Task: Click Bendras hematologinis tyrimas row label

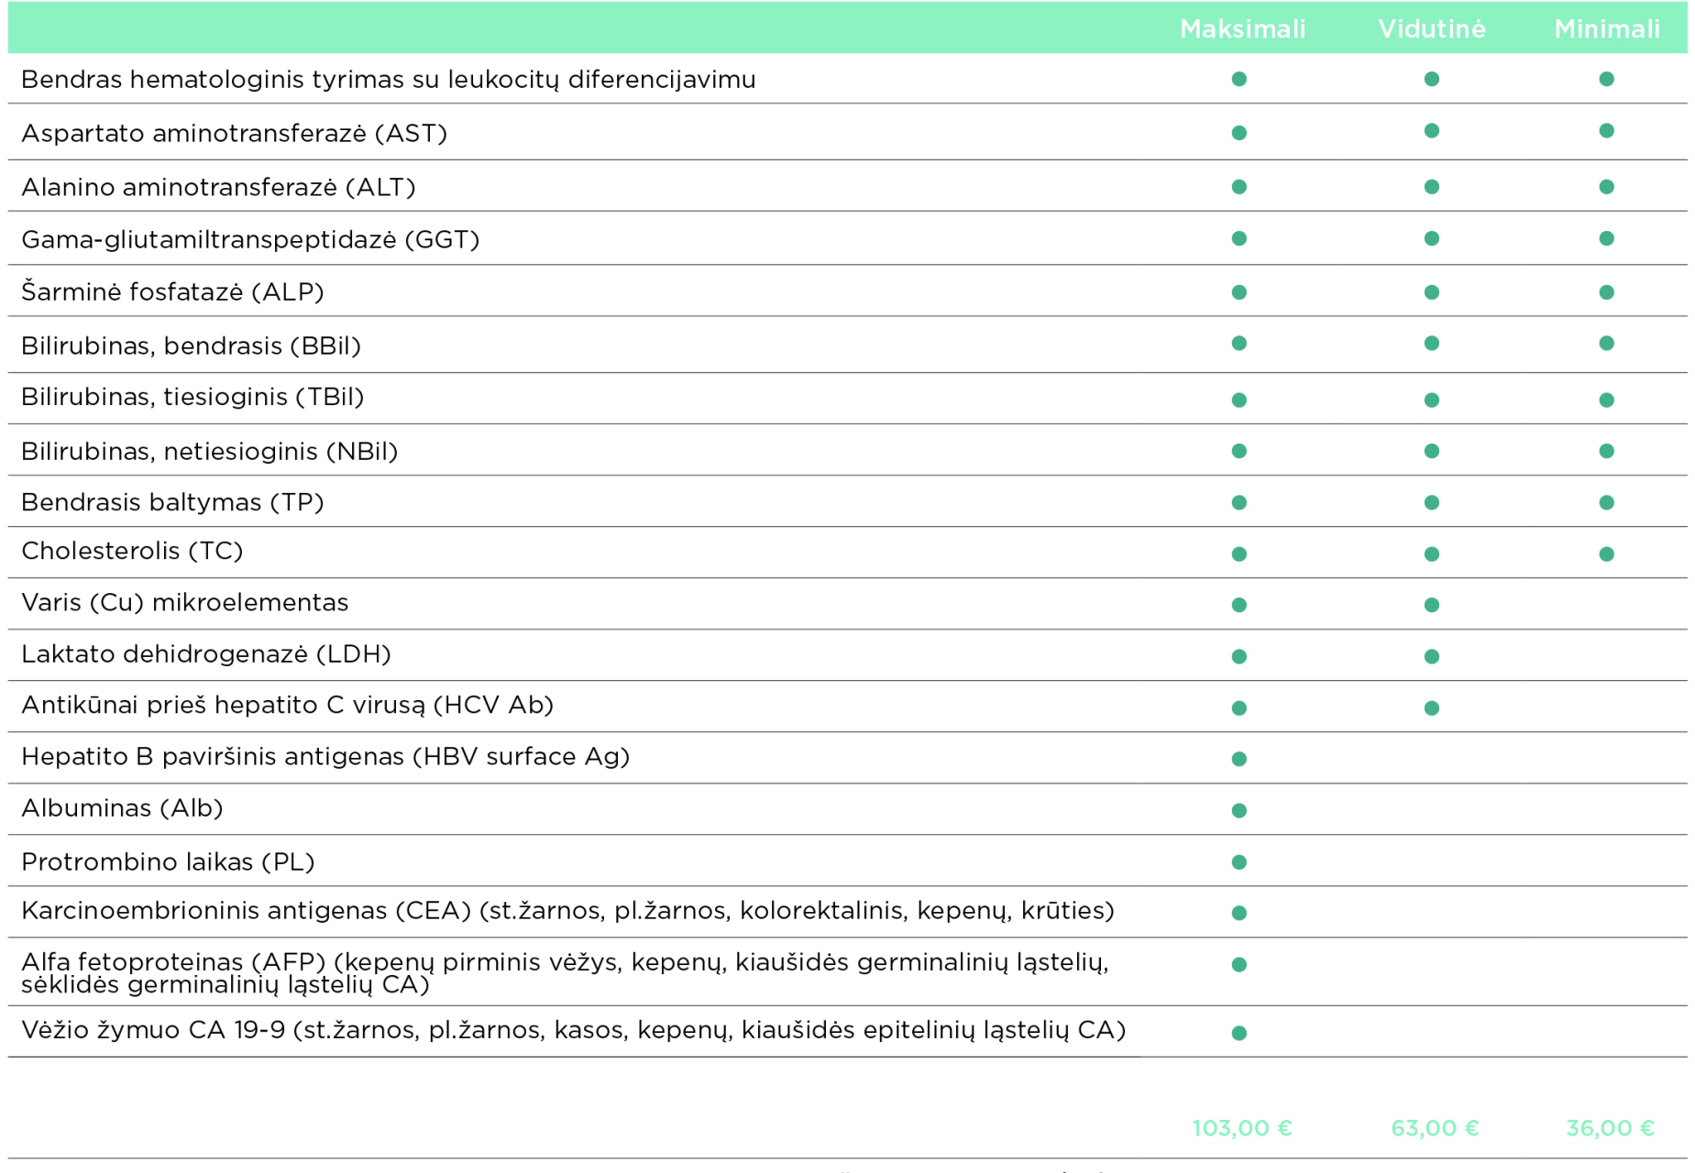Action: pyautogui.click(x=389, y=80)
